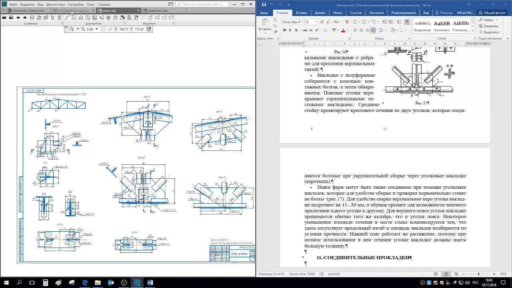Align text right in Word

point(367,30)
